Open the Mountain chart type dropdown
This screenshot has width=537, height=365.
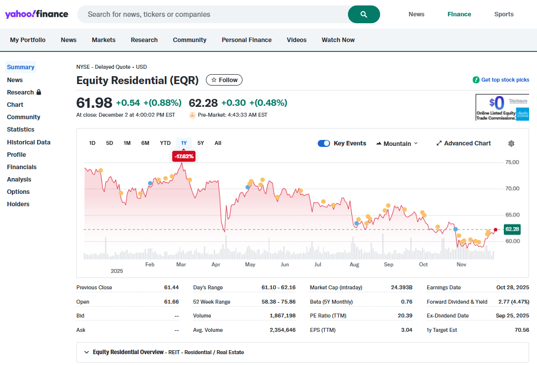tap(396, 143)
